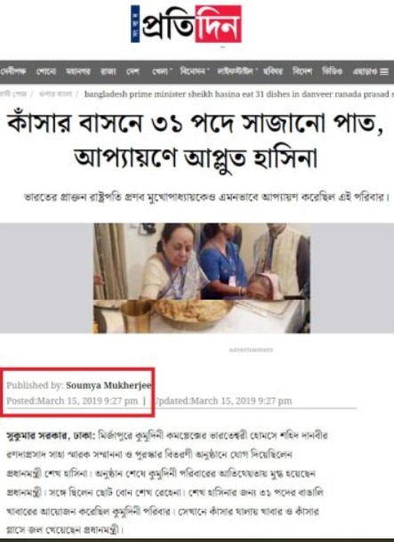Expand the খেলা dropdown in navbar

coord(162,71)
